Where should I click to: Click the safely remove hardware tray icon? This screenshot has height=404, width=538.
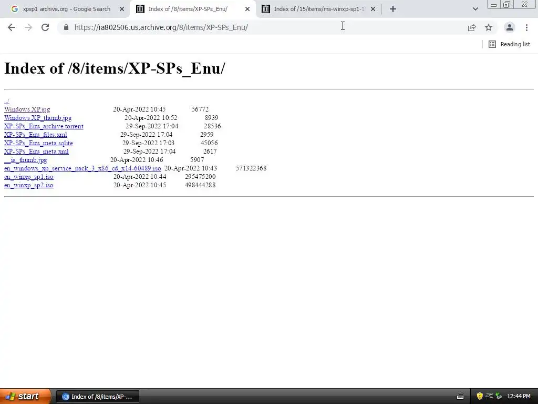499,396
